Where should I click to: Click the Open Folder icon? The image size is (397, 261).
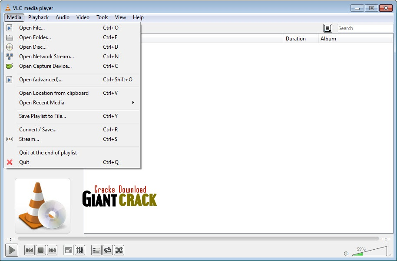(x=10, y=37)
